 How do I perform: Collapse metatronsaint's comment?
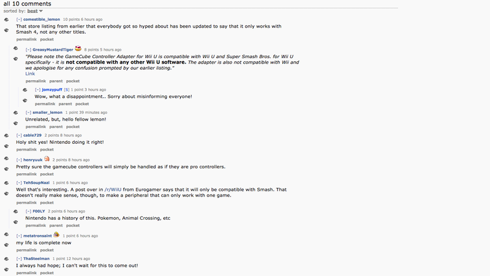(19, 236)
